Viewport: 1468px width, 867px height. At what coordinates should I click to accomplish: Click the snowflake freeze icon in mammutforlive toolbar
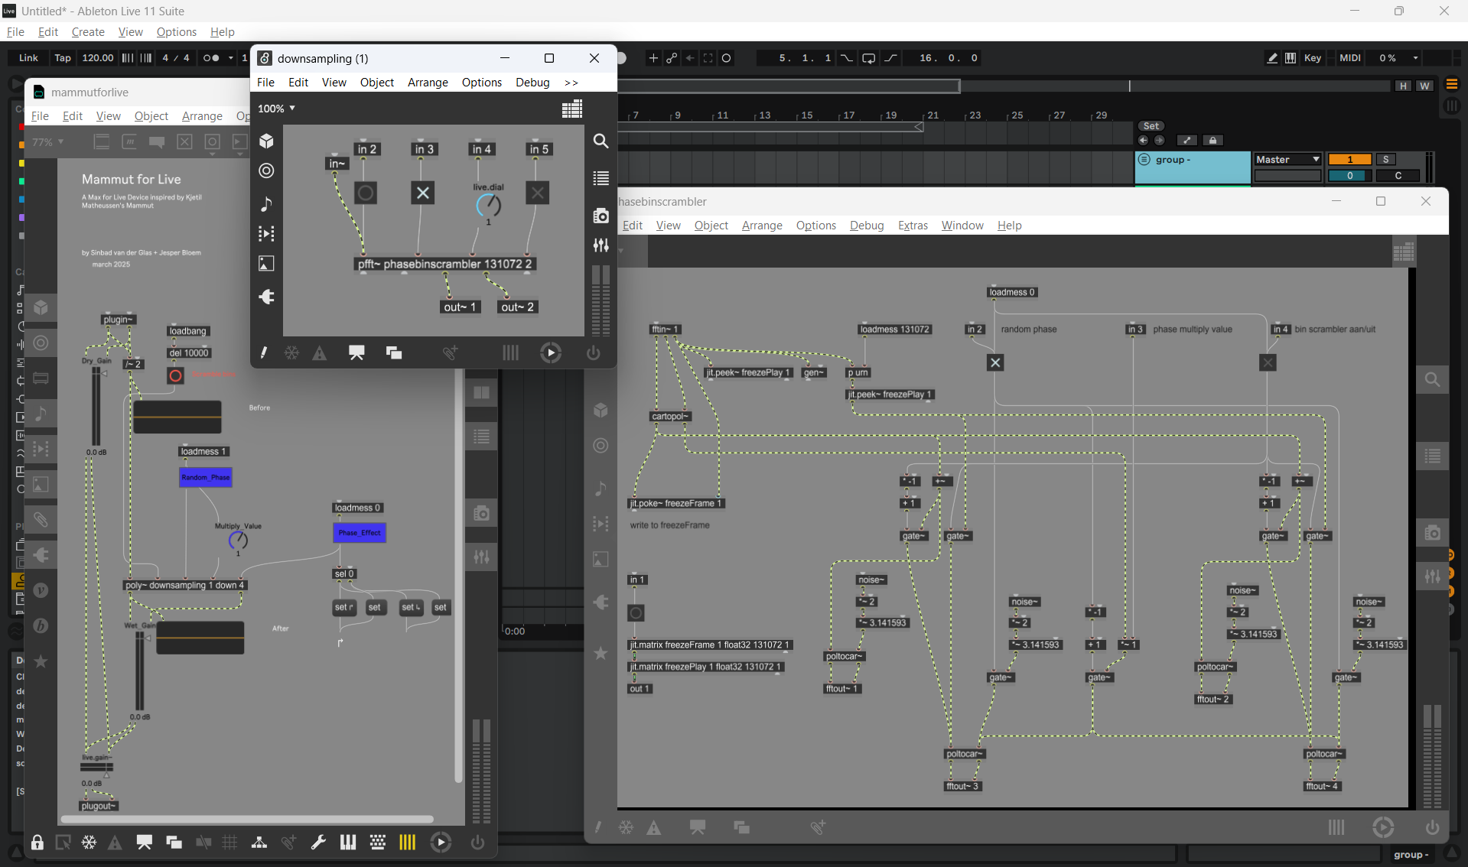tap(90, 843)
